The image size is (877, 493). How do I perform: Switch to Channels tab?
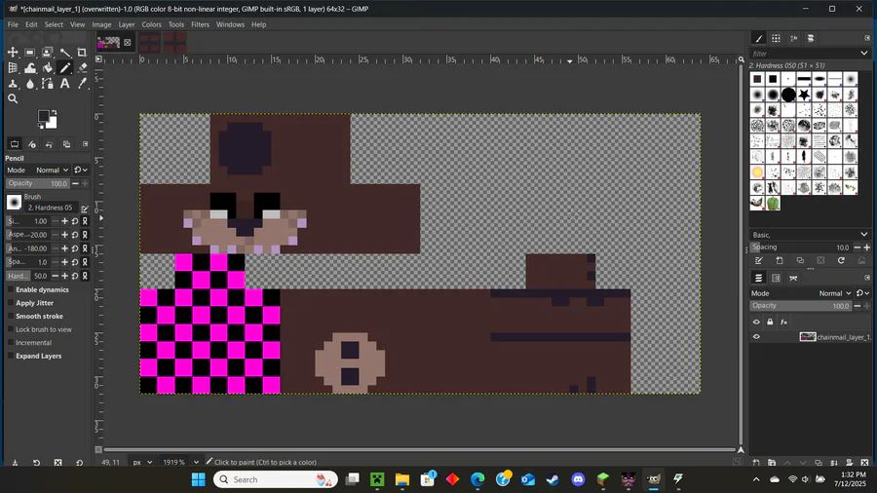[x=776, y=278]
